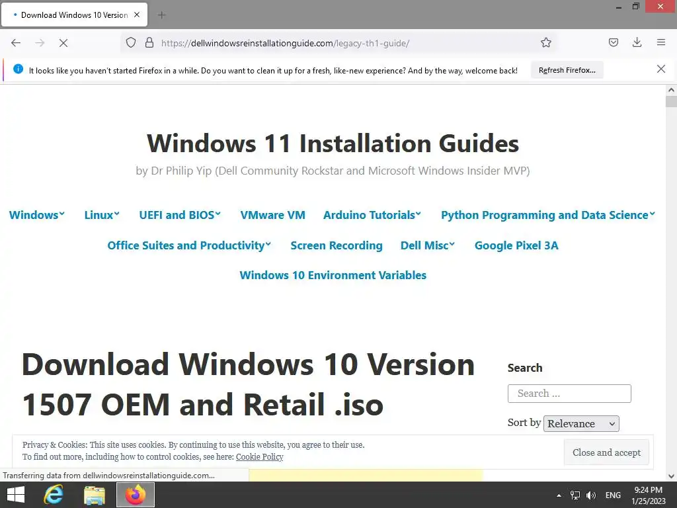Image resolution: width=677 pixels, height=508 pixels.
Task: Launch Internet Explorer from taskbar
Action: click(54, 495)
